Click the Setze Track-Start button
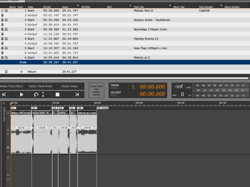250x187 pixels. click(12, 86)
